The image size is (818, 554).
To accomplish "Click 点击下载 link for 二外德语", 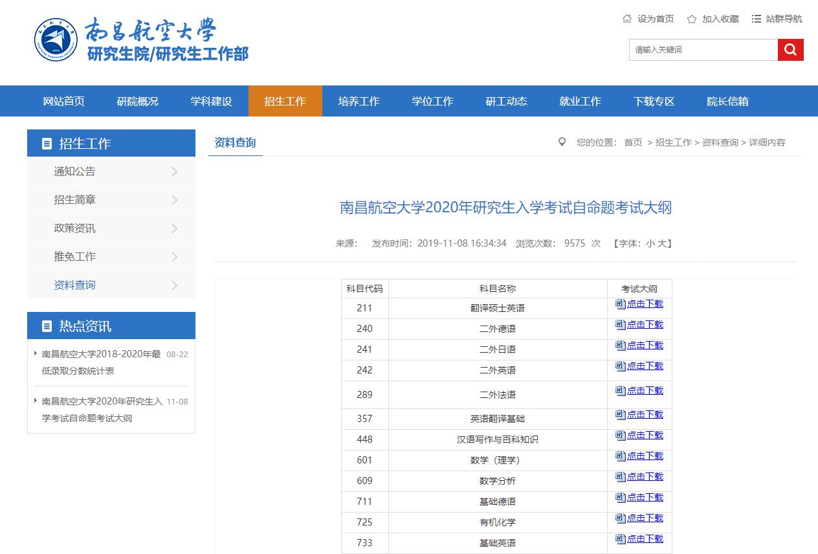I will point(645,325).
